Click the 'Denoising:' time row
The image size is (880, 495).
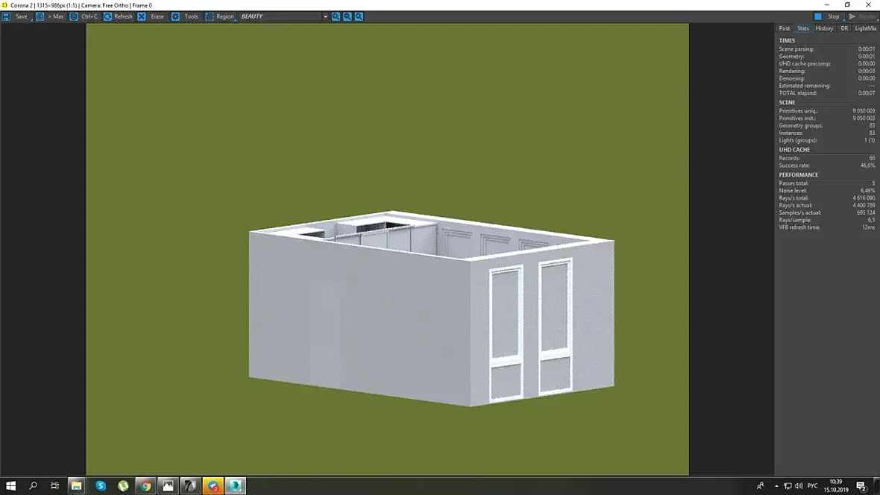point(827,78)
